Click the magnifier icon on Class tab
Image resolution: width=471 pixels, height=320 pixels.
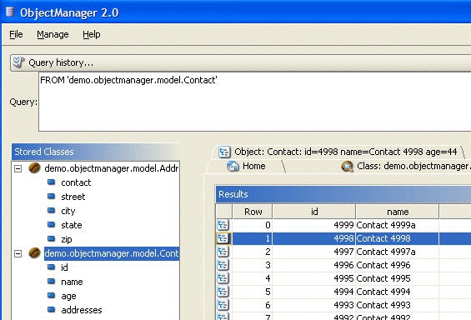click(x=347, y=167)
